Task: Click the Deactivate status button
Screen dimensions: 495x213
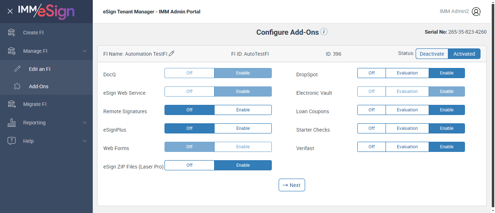Action: 432,54
